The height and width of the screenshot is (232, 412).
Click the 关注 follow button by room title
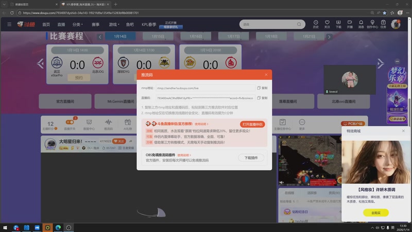(119, 141)
